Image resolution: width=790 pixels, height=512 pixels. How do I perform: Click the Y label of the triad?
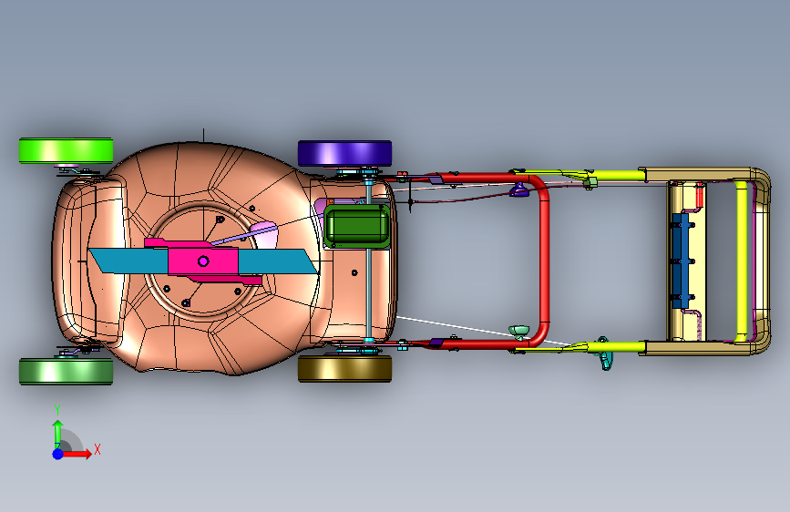click(57, 410)
